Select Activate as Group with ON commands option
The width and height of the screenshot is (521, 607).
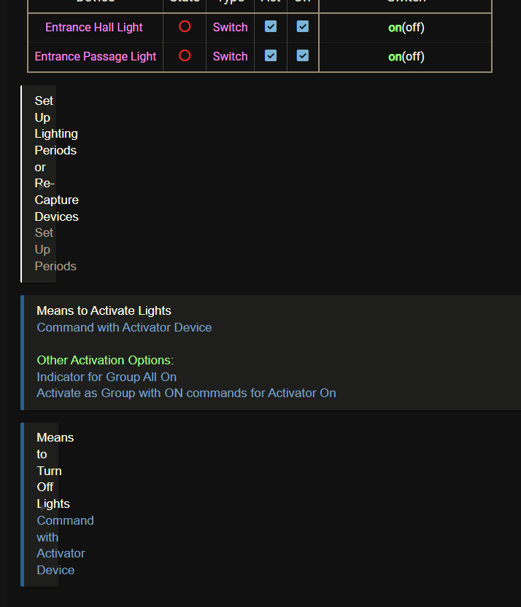tap(186, 393)
